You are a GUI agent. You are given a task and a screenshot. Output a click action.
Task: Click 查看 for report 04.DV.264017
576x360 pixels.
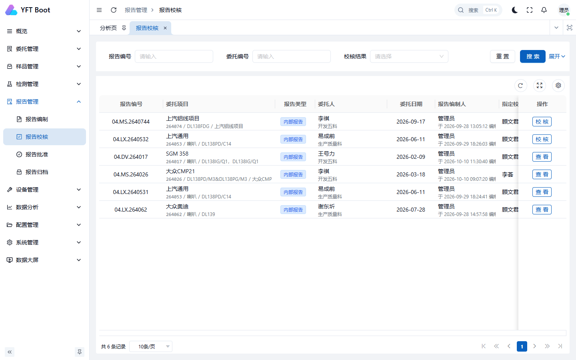[542, 157]
